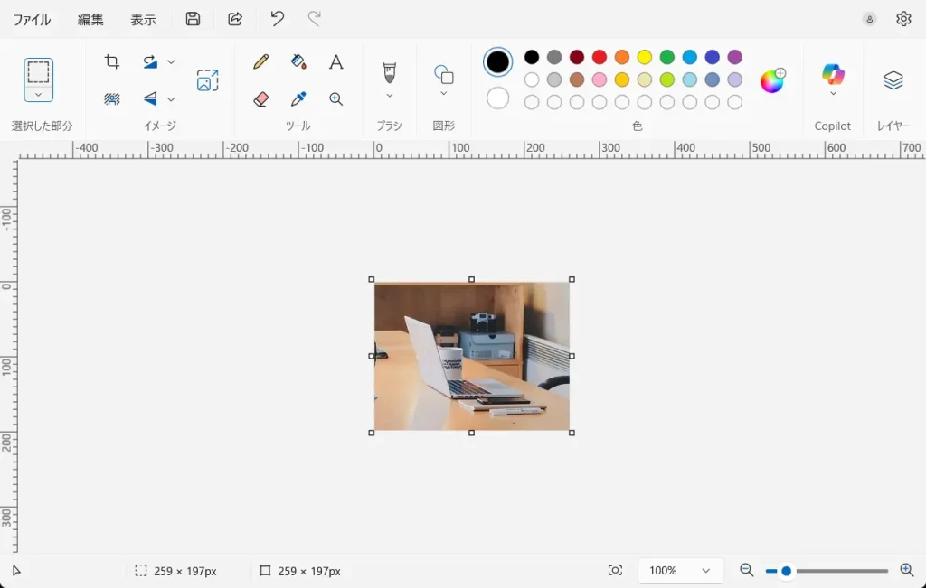This screenshot has width=926, height=588.
Task: Click the zoom in magnifier button
Action: point(907,570)
